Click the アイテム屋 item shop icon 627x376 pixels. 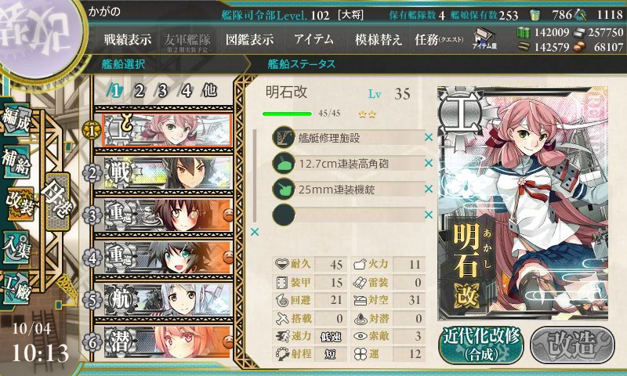pos(484,38)
